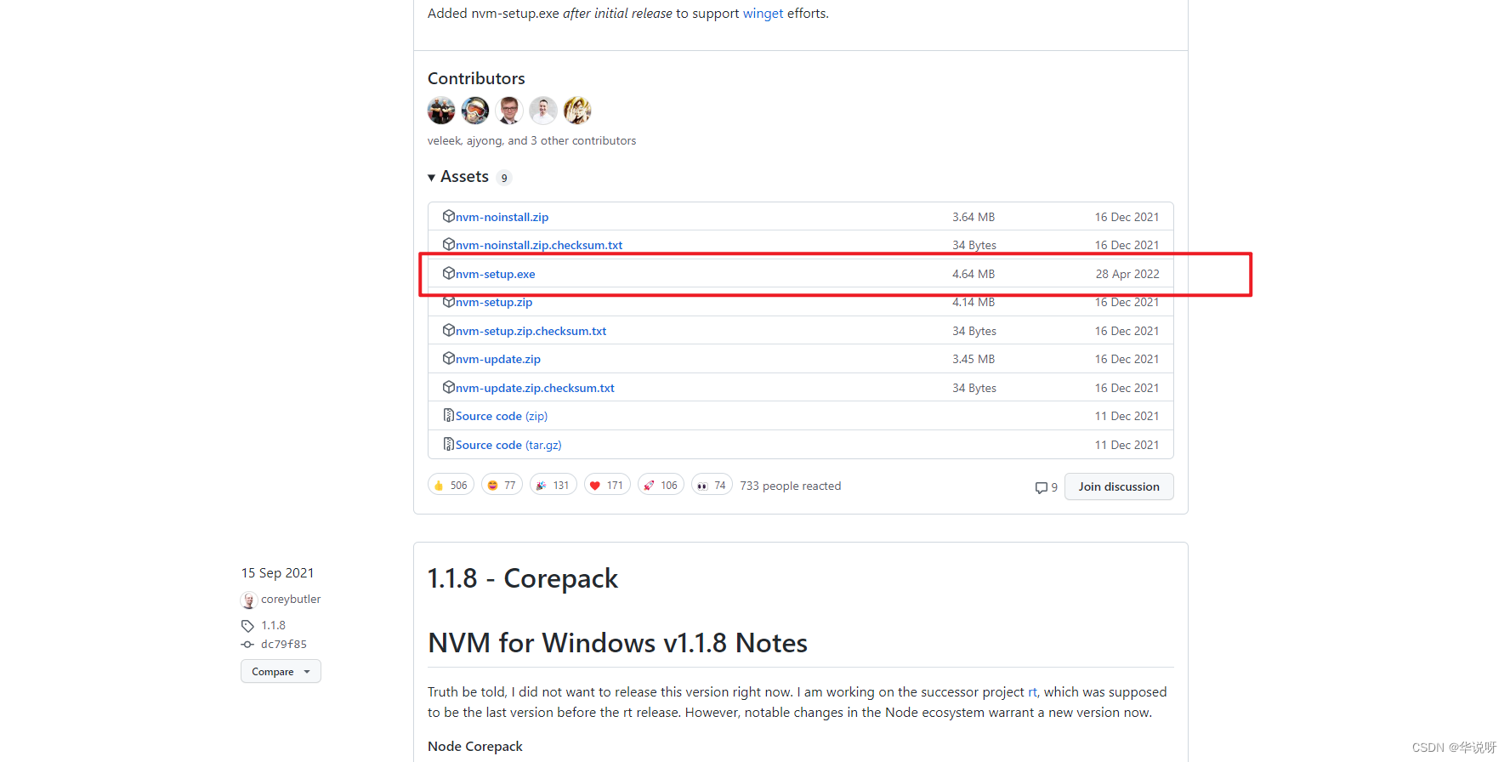This screenshot has width=1510, height=762.
Task: Download nvm-setup.exe installer
Action: (496, 274)
